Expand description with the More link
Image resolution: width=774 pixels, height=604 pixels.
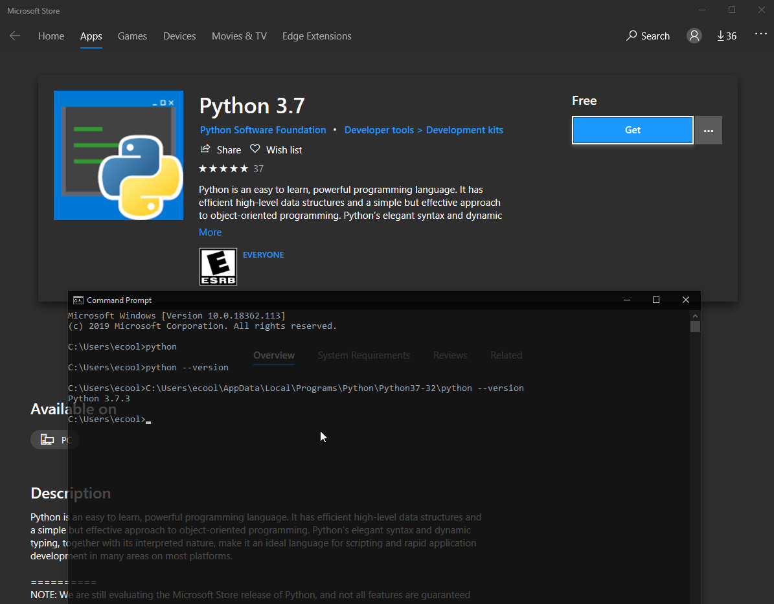click(x=210, y=232)
